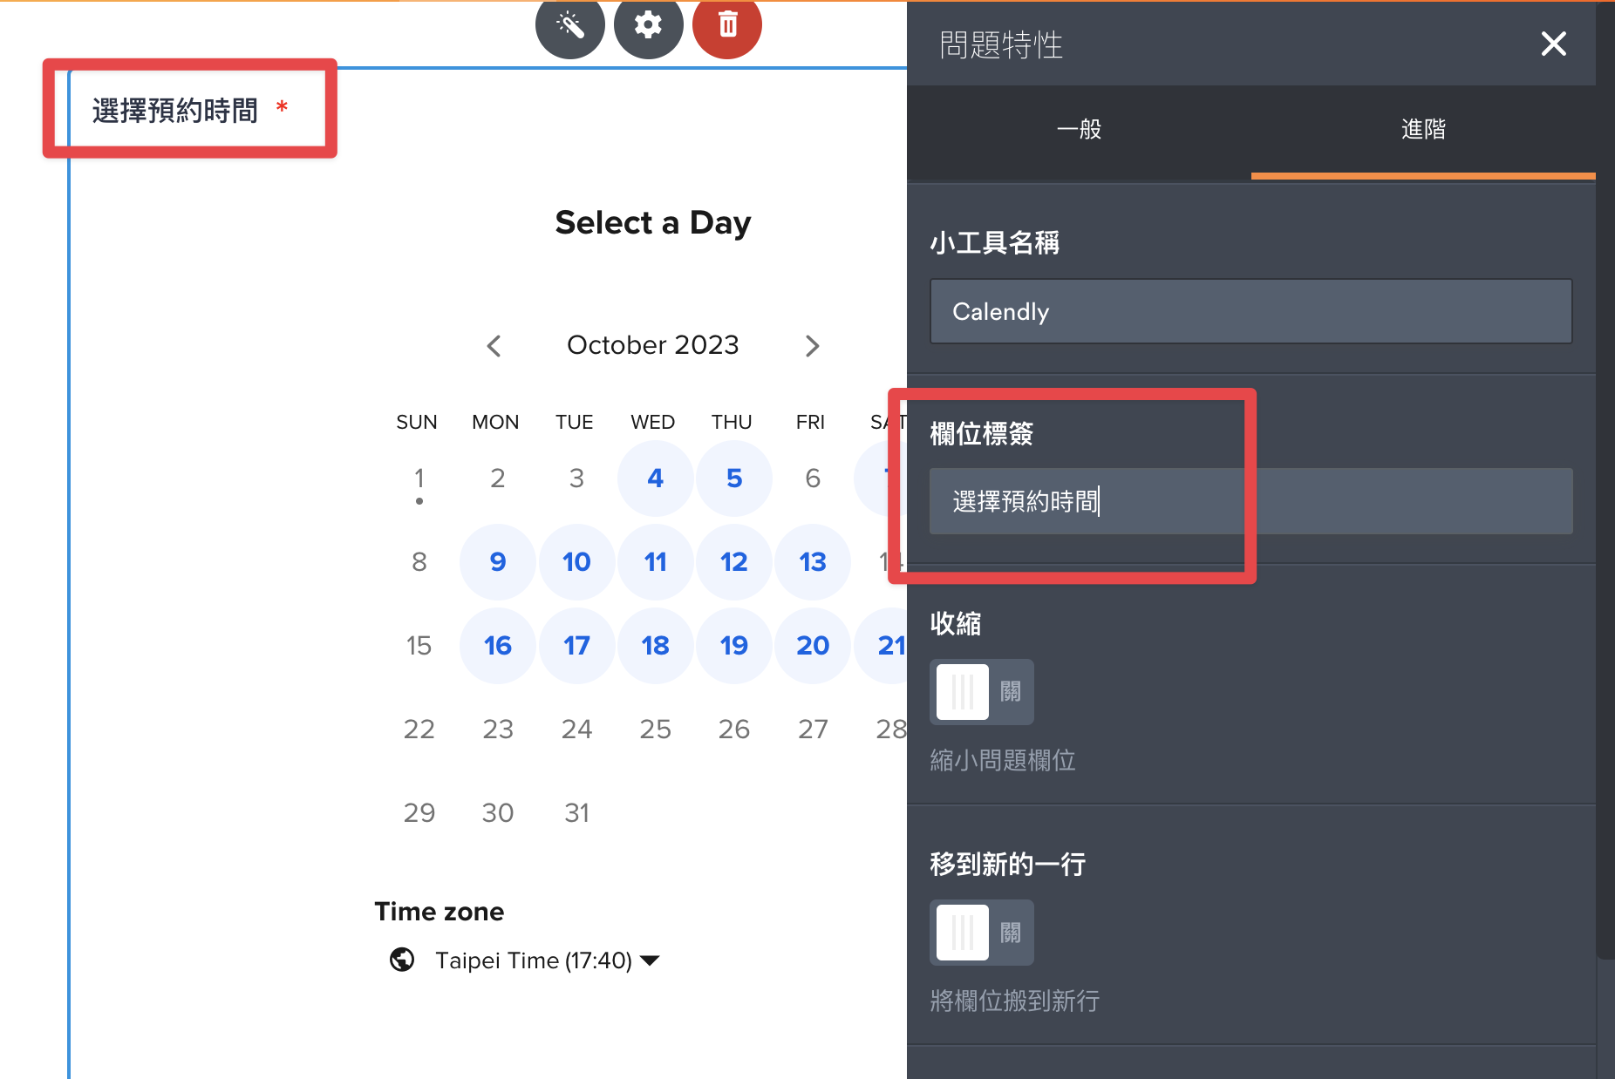The height and width of the screenshot is (1079, 1615).
Task: Toggle the 移到新的一行 switch
Action: [x=982, y=933]
